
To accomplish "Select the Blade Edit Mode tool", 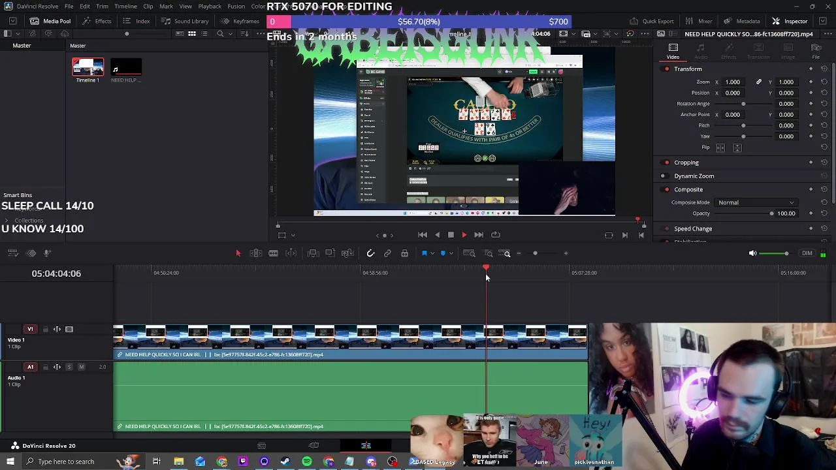I will tap(291, 253).
